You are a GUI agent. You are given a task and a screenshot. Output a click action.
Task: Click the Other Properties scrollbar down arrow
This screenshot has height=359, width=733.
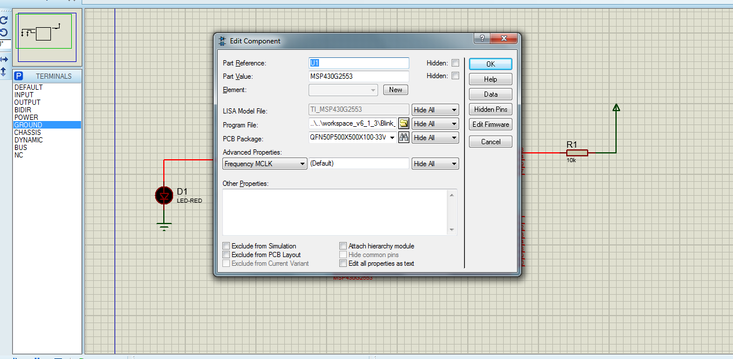tap(452, 230)
